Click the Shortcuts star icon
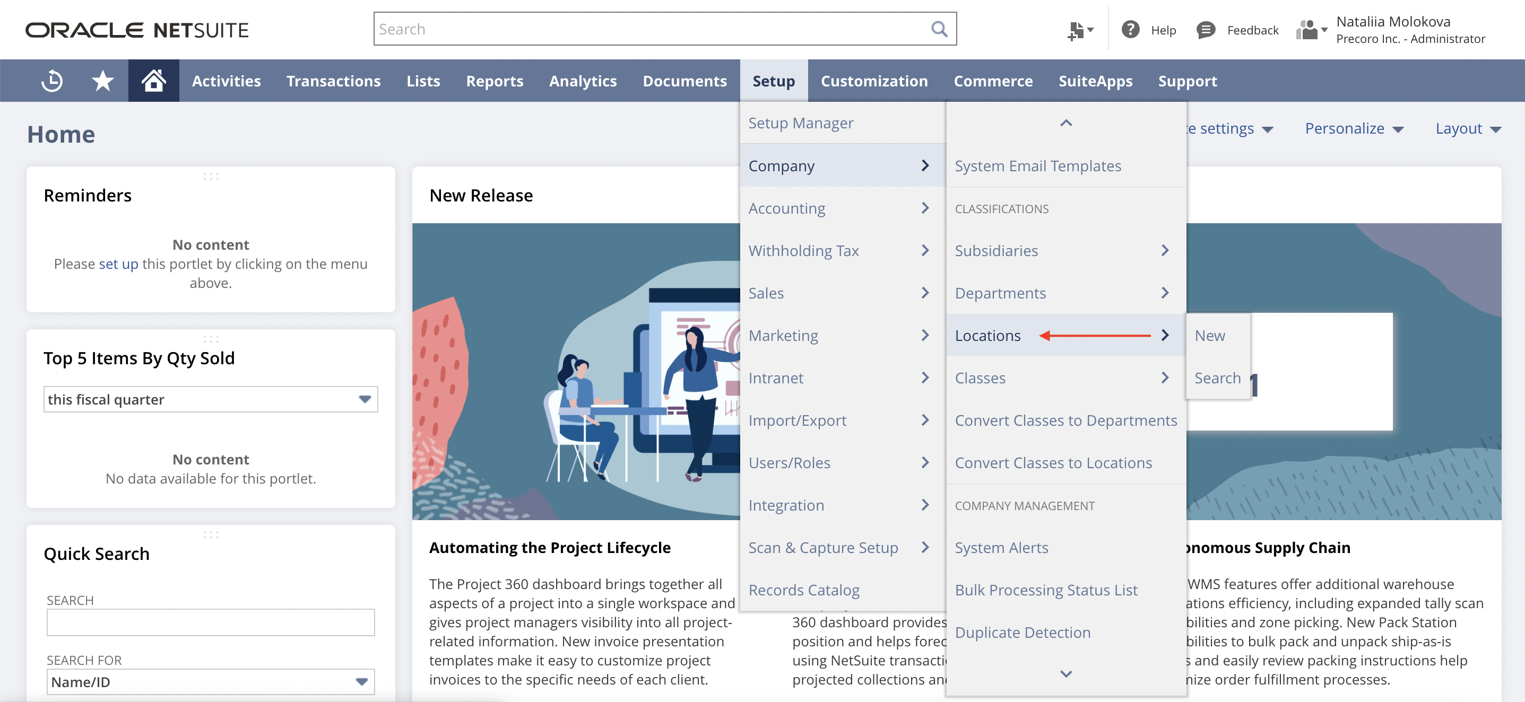The image size is (1525, 702). tap(102, 81)
